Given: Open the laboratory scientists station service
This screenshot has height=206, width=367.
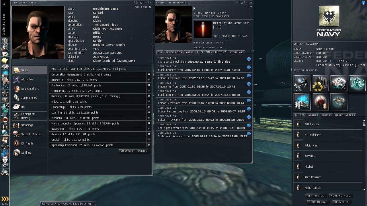Looking at the screenshot, I should (x=302, y=102).
